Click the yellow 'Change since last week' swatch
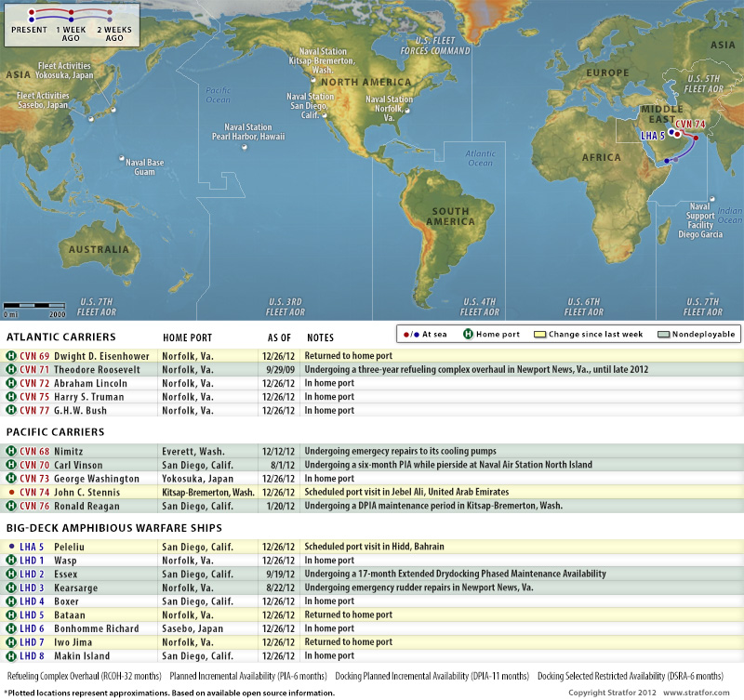Screen dimensions: 744x700 pyautogui.click(x=540, y=334)
